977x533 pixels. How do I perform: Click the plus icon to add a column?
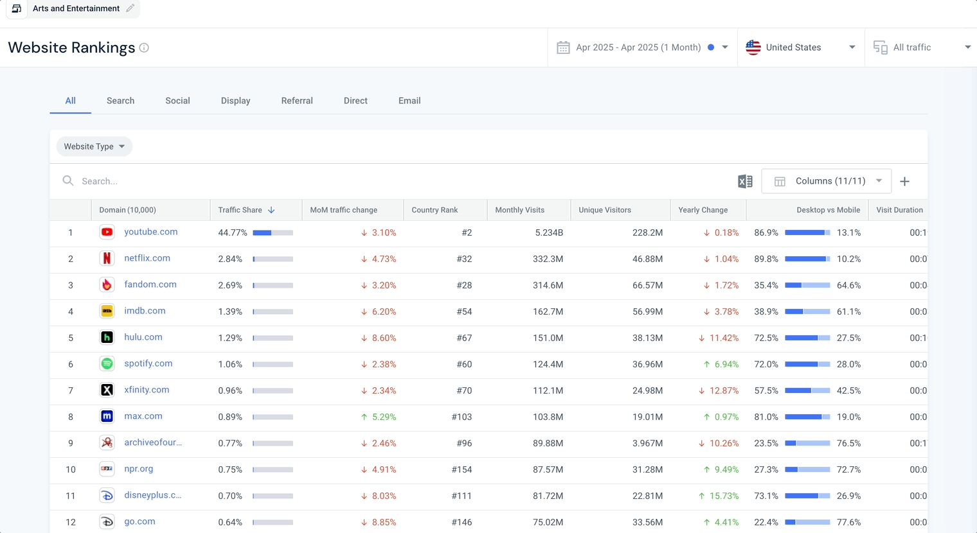[904, 181]
